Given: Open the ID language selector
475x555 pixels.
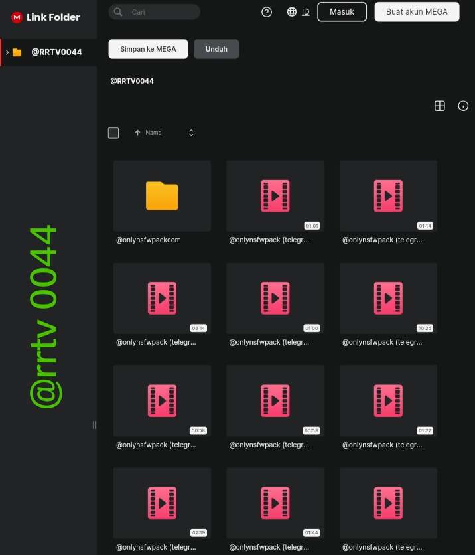Looking at the screenshot, I should pos(306,12).
